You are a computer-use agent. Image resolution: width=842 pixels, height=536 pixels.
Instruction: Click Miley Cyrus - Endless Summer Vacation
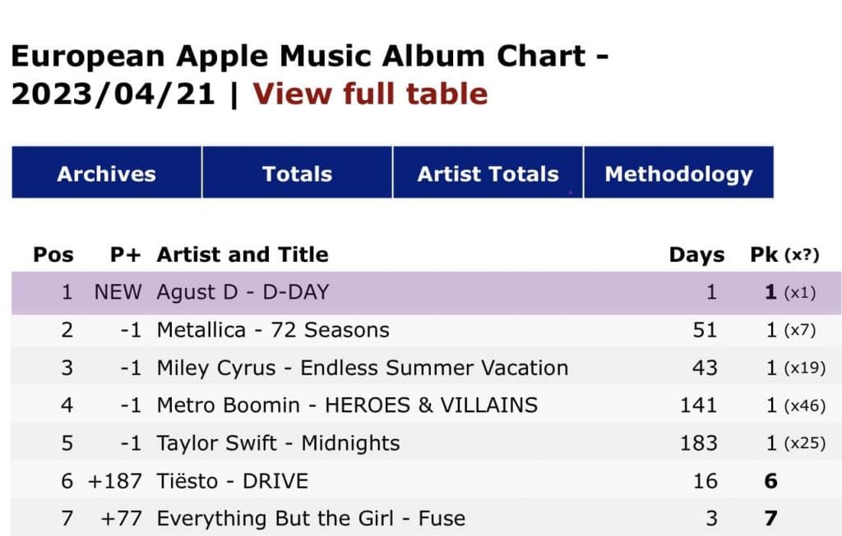[x=362, y=368]
